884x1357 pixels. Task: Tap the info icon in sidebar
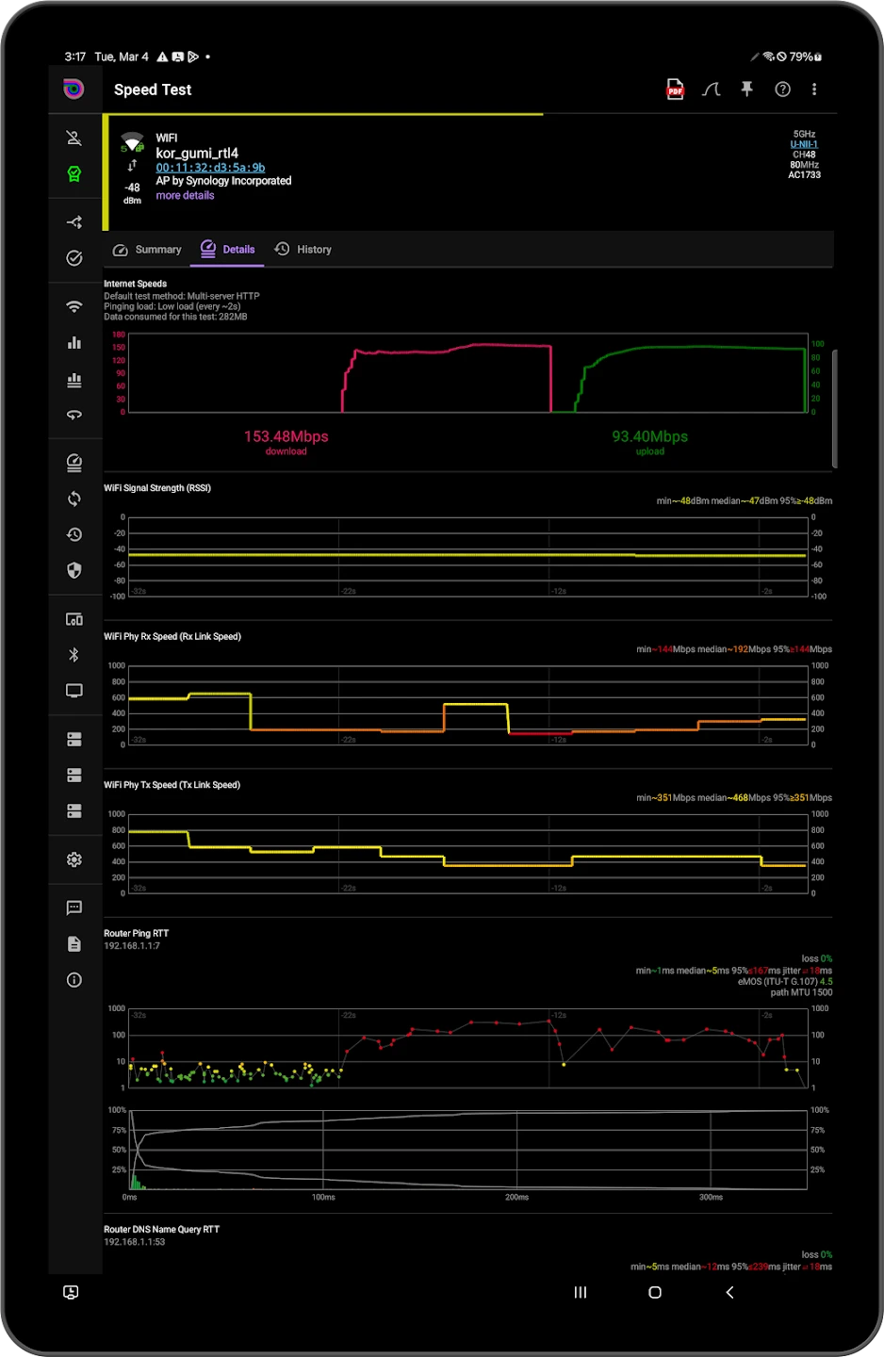(74, 980)
